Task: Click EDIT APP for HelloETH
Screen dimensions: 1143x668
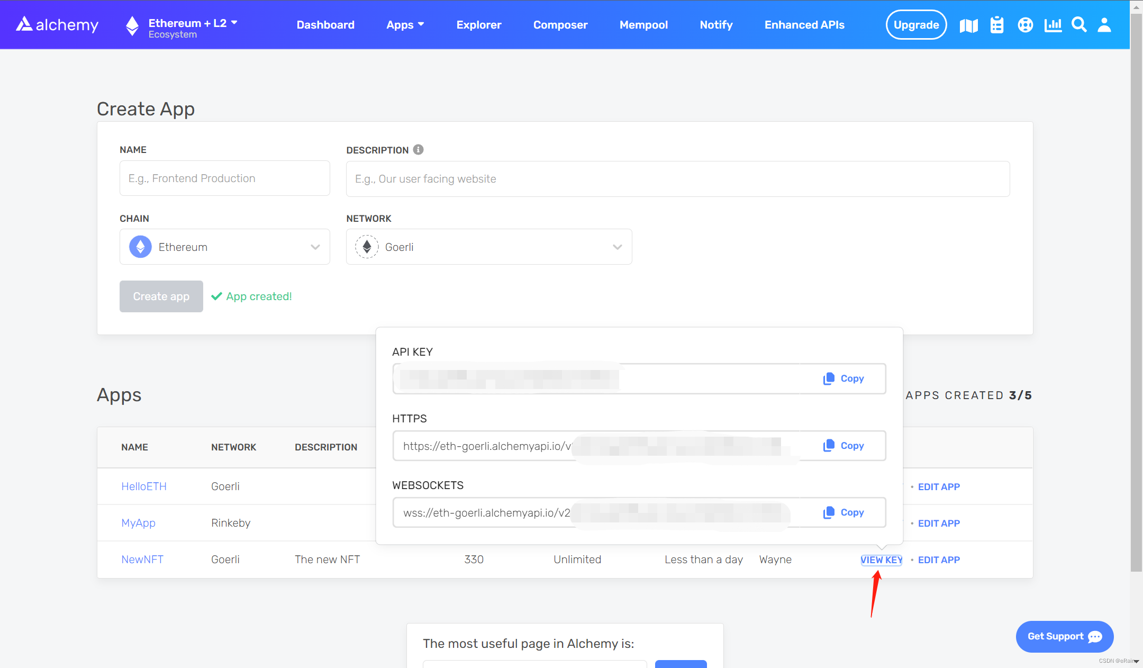Action: [939, 487]
